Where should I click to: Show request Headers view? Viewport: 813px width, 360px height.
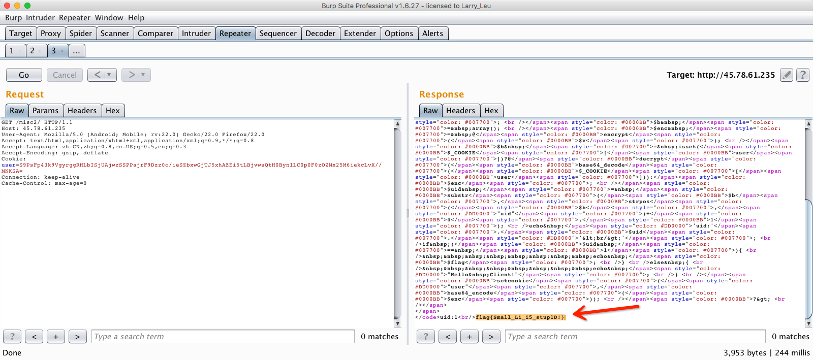click(82, 110)
